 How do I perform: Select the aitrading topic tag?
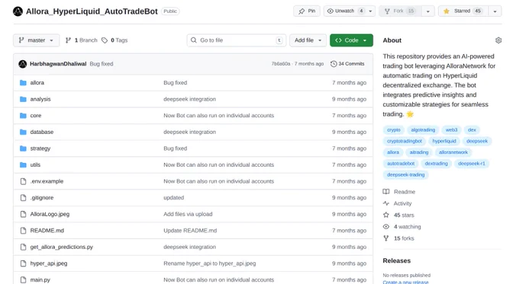click(x=419, y=152)
